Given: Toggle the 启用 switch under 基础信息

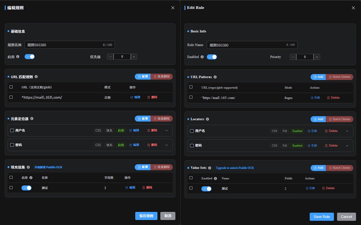Looking at the screenshot, I should [30, 57].
